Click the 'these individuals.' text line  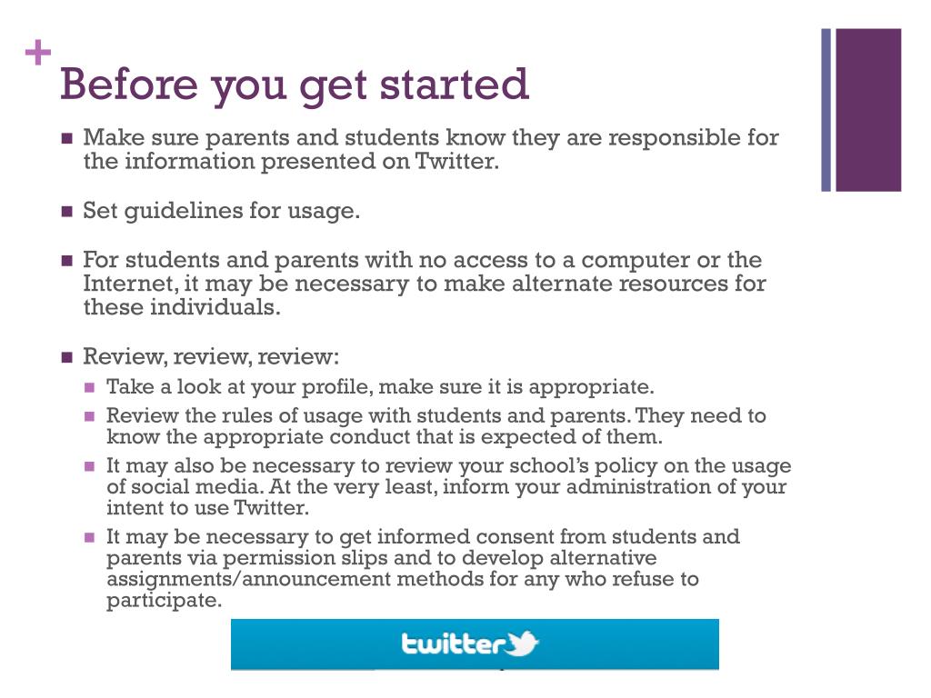182,307
